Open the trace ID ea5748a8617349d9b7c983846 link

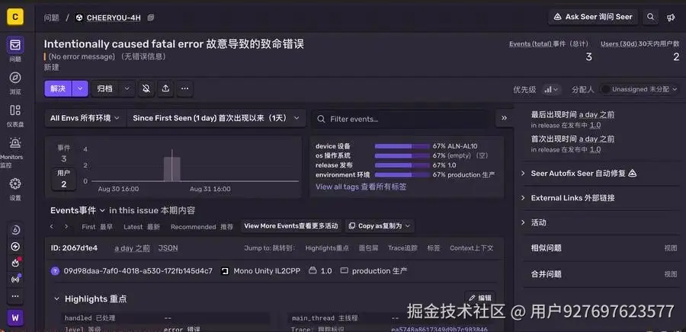(439, 329)
